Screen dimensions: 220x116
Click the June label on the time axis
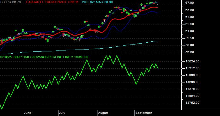28,113
